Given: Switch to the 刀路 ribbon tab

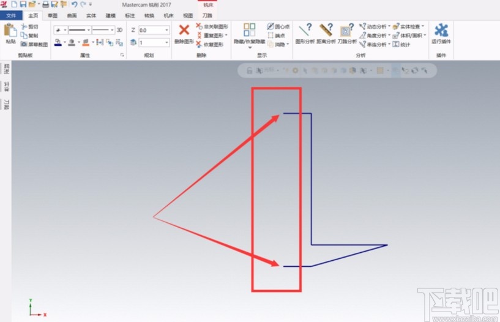Looking at the screenshot, I should (207, 15).
